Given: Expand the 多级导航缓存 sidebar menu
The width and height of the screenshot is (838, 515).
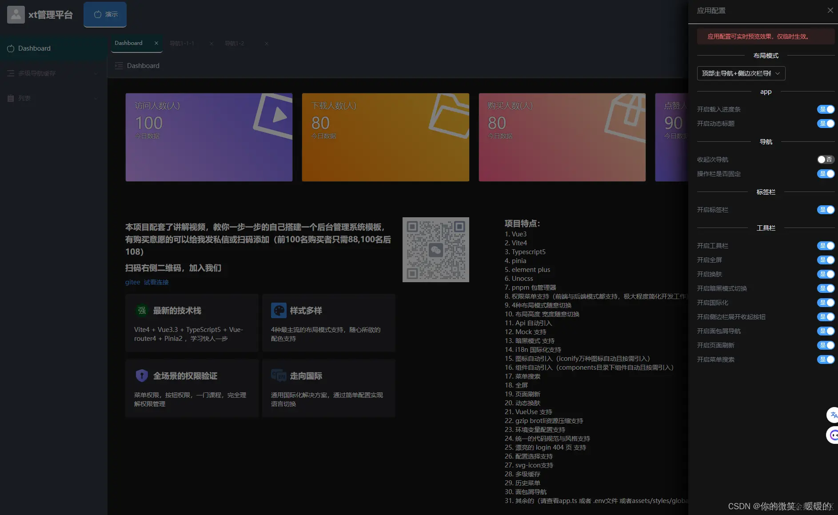Looking at the screenshot, I should click(x=53, y=73).
